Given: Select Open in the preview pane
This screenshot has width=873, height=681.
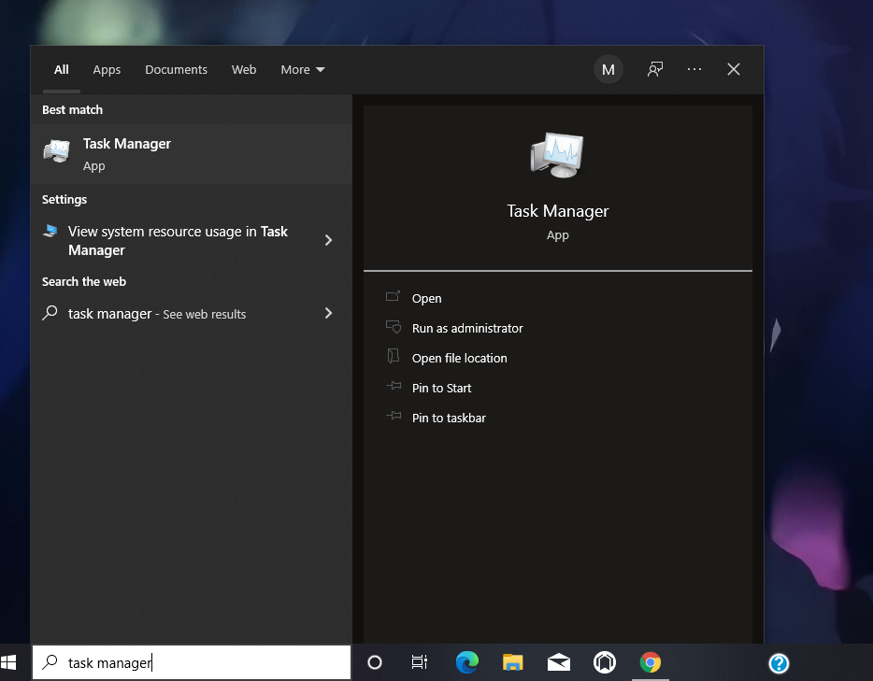Looking at the screenshot, I should click(426, 298).
